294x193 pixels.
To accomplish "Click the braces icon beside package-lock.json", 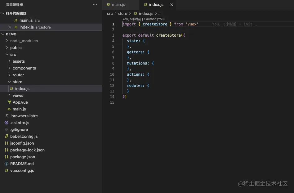I will click(7, 150).
